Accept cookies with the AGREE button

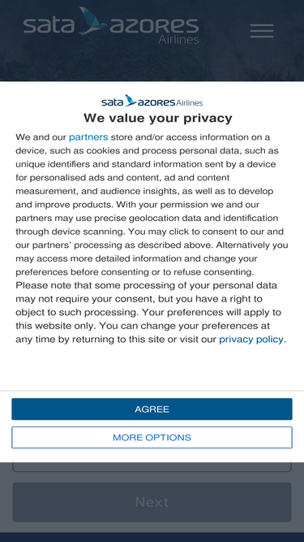click(x=152, y=410)
